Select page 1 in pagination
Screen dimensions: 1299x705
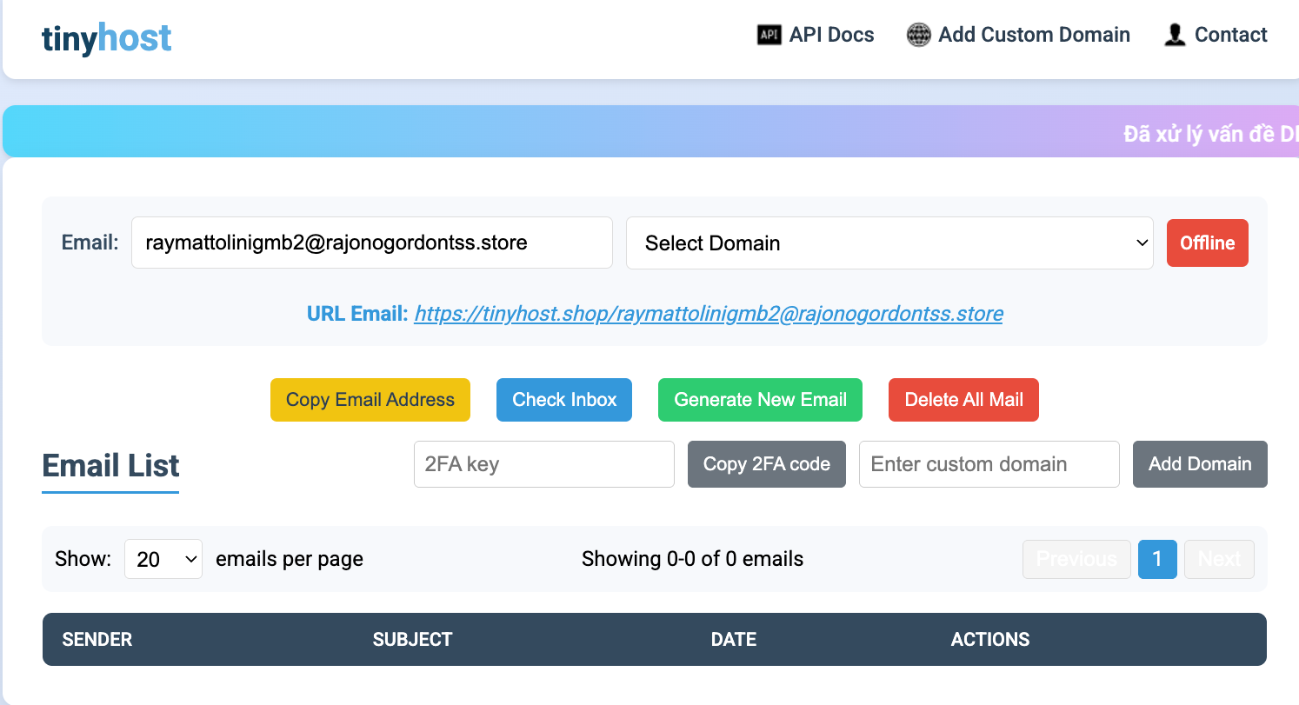[1157, 559]
